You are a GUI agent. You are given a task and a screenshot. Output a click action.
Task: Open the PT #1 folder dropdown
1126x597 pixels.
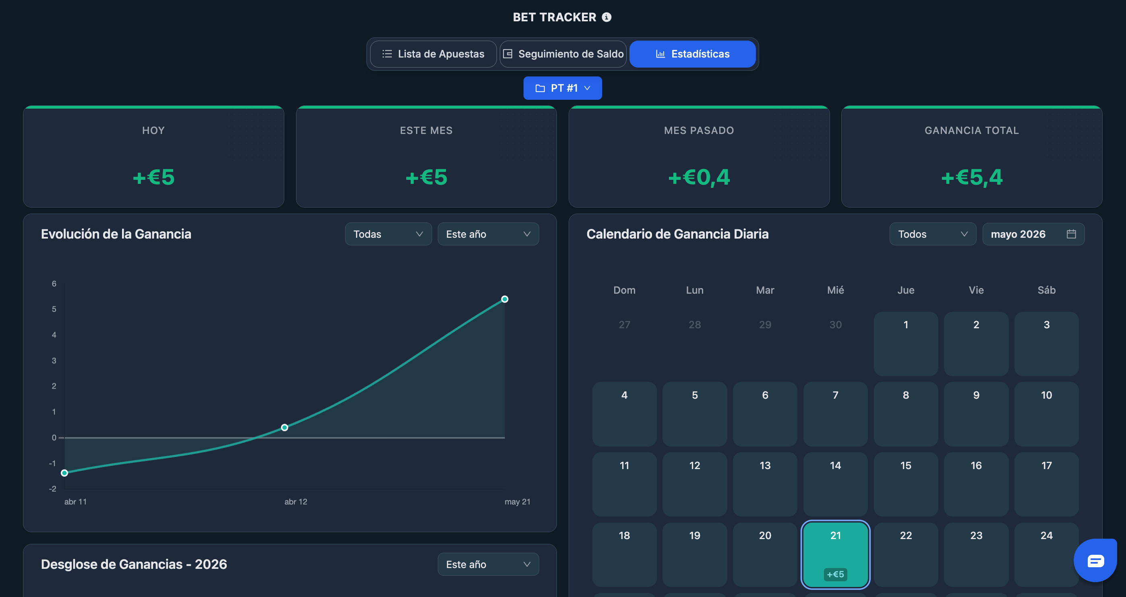[x=563, y=88]
